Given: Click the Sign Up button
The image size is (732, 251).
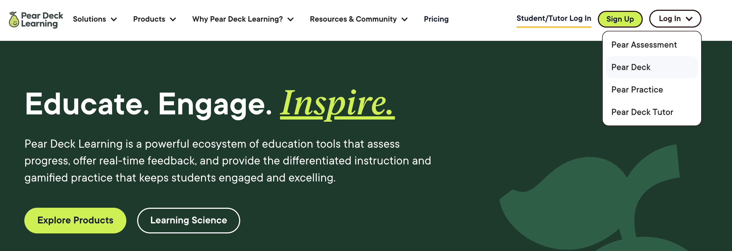Looking at the screenshot, I should [620, 19].
